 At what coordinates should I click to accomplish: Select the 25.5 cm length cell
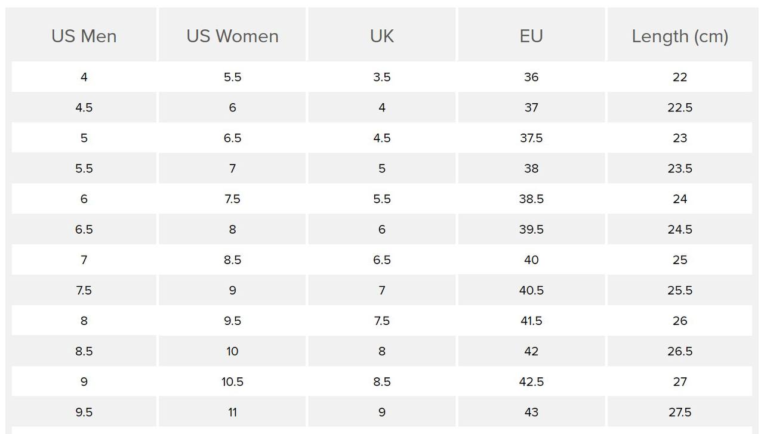[680, 290]
